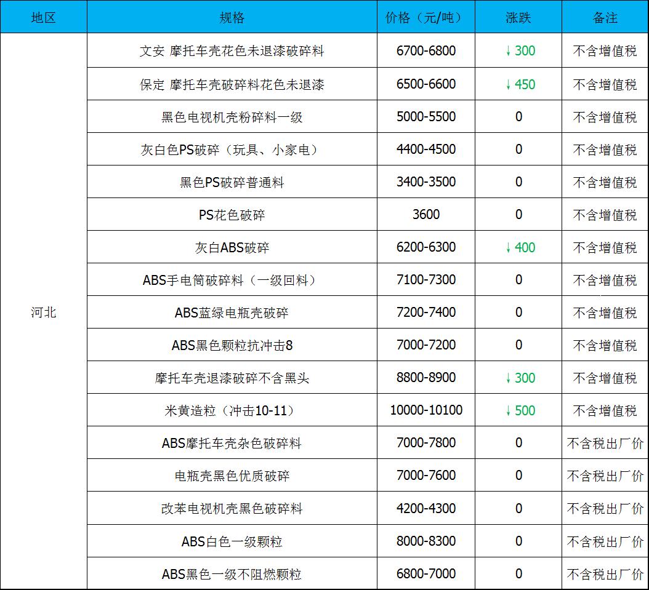649x590 pixels.
Task: Click the green down arrow beside 400
Action: (x=508, y=247)
